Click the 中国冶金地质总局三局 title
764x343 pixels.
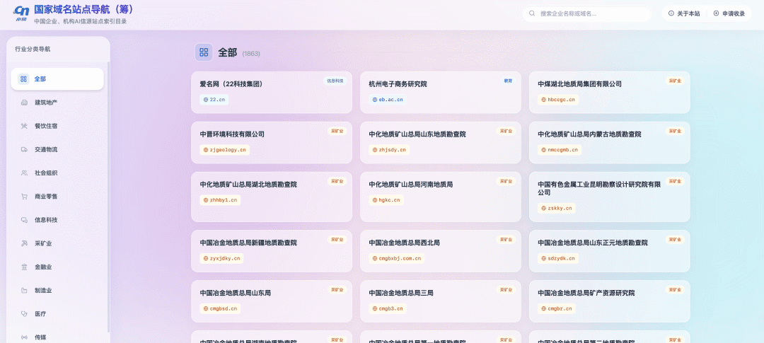(401, 293)
